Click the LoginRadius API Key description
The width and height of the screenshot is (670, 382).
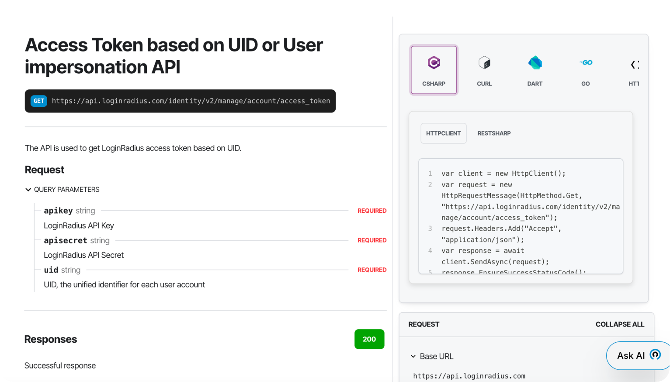pos(79,225)
